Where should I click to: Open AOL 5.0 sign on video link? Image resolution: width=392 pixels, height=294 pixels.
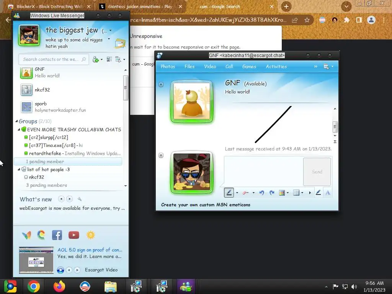click(x=90, y=250)
